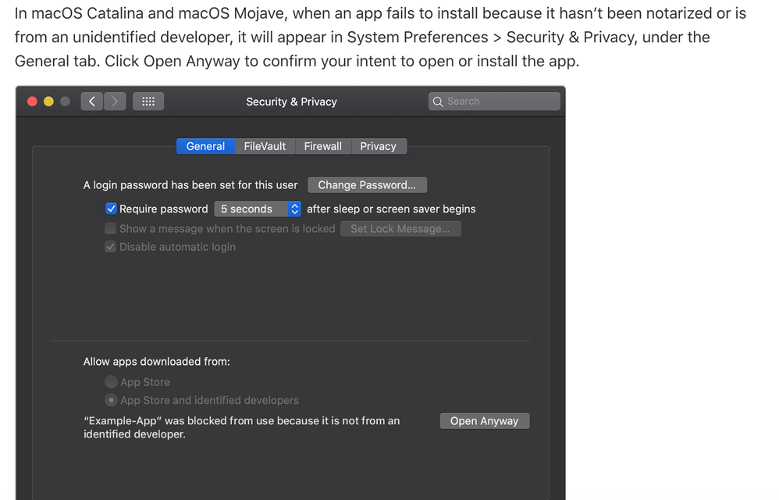Screen dimensions: 779x500
Task: Switch to the FileVault tab
Action: tap(265, 146)
